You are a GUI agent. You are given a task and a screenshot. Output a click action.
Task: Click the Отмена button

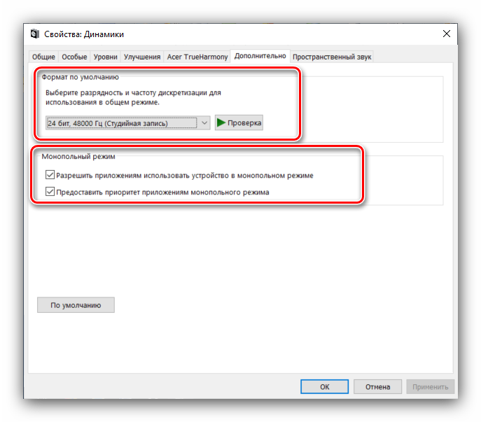(x=377, y=387)
